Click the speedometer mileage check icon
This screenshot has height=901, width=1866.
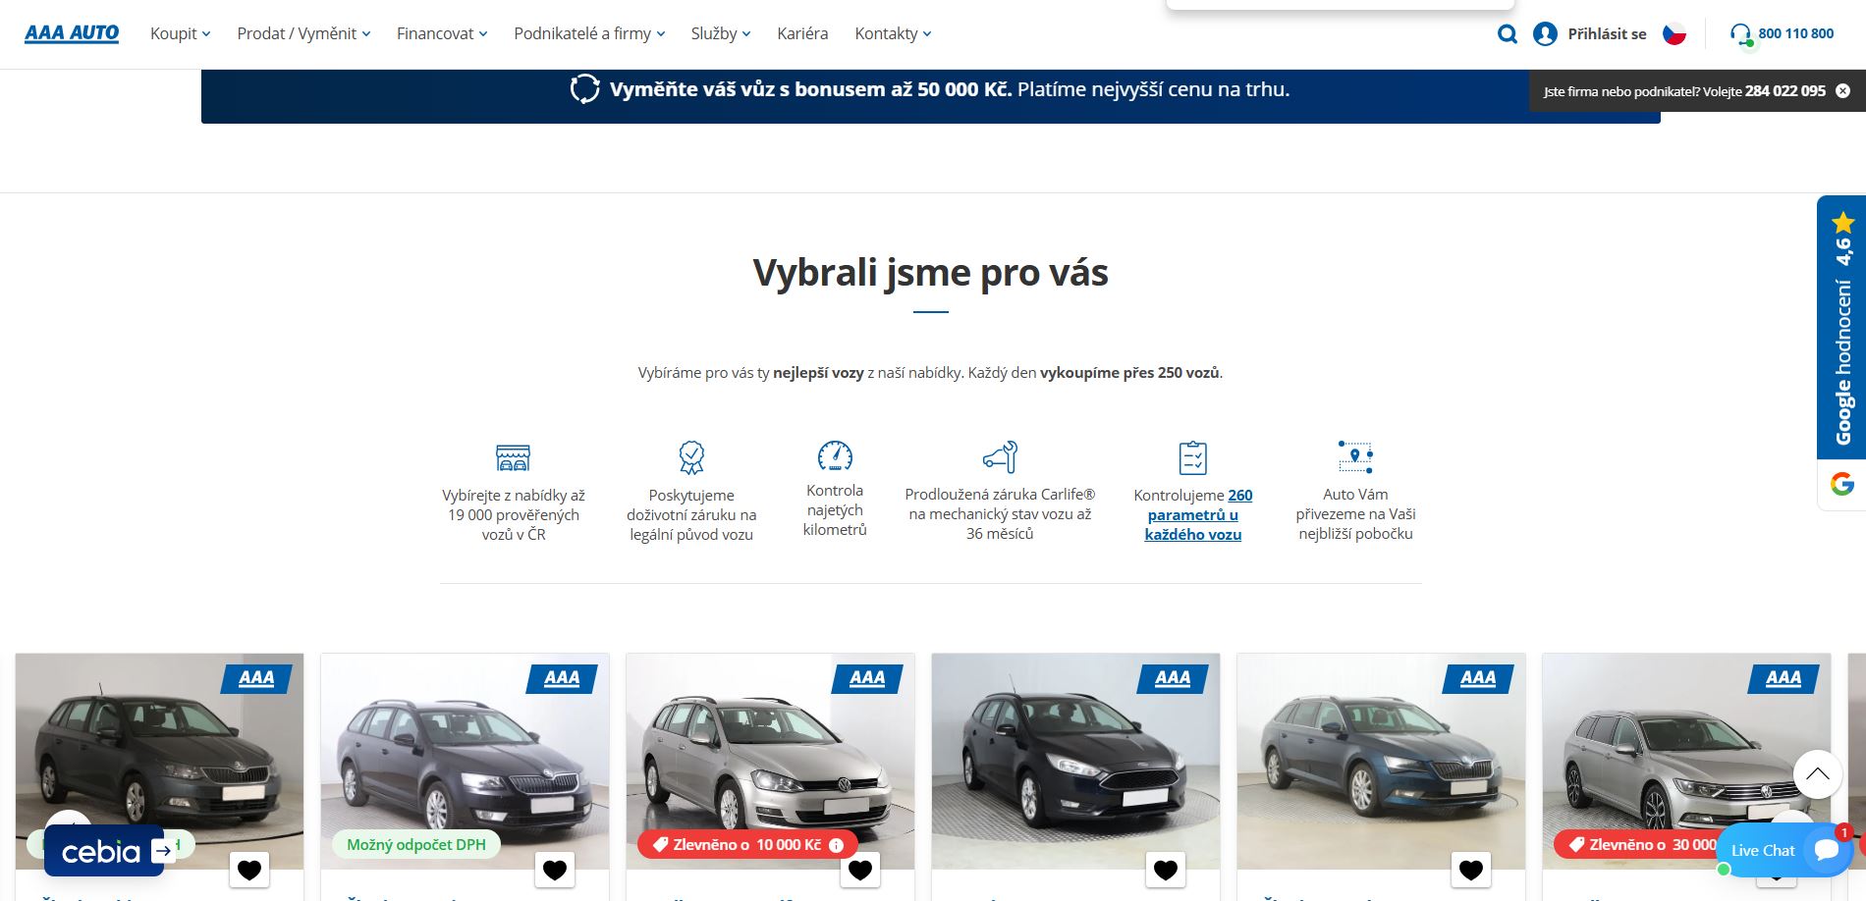(x=835, y=455)
